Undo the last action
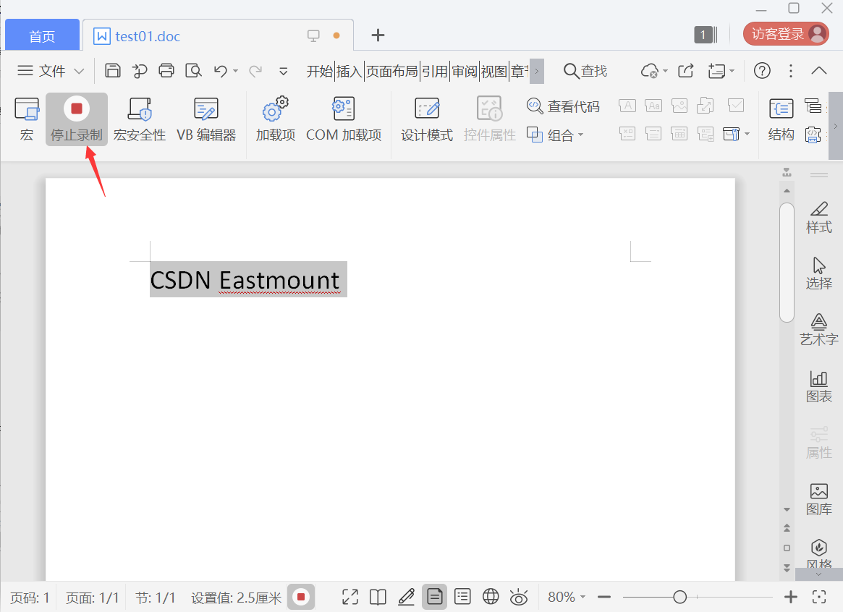 pos(221,70)
